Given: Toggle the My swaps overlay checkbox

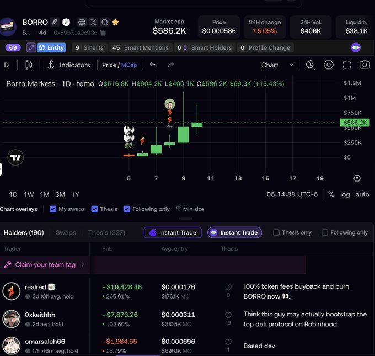Looking at the screenshot, I should click(53, 209).
